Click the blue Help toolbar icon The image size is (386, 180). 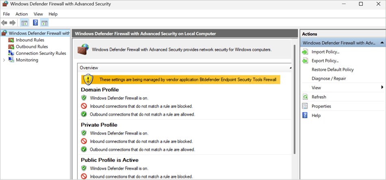coord(35,23)
